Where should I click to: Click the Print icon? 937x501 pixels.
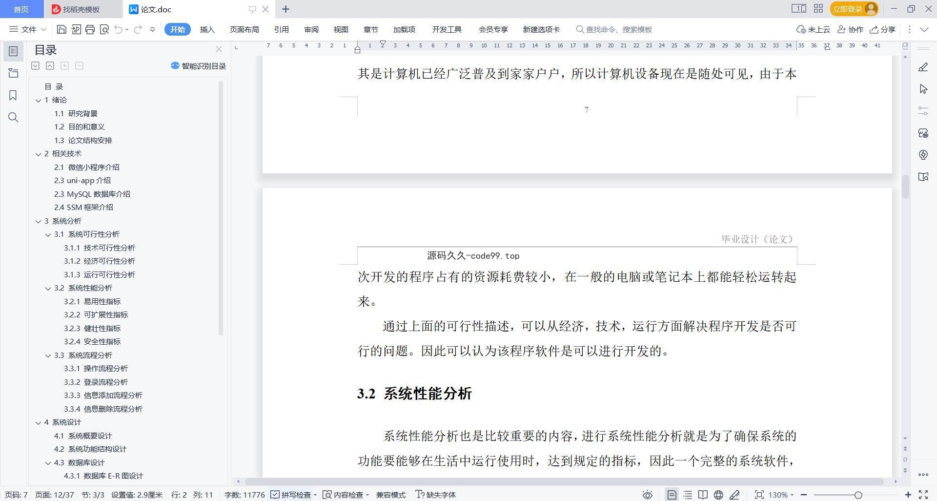(x=90, y=29)
